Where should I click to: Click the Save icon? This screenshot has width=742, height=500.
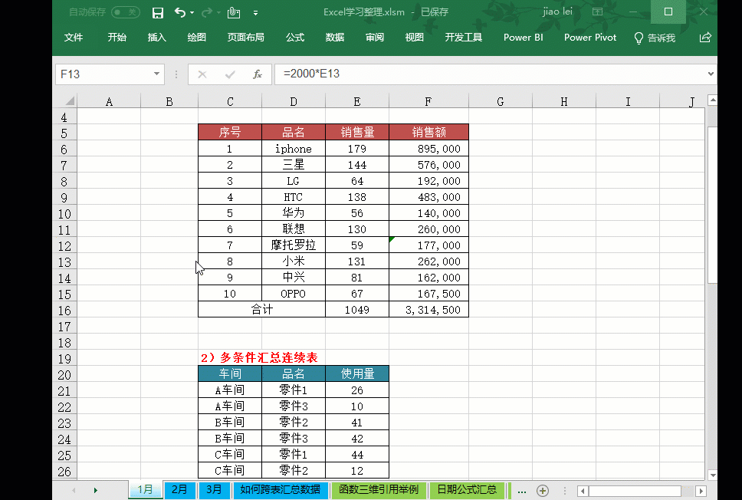[159, 12]
